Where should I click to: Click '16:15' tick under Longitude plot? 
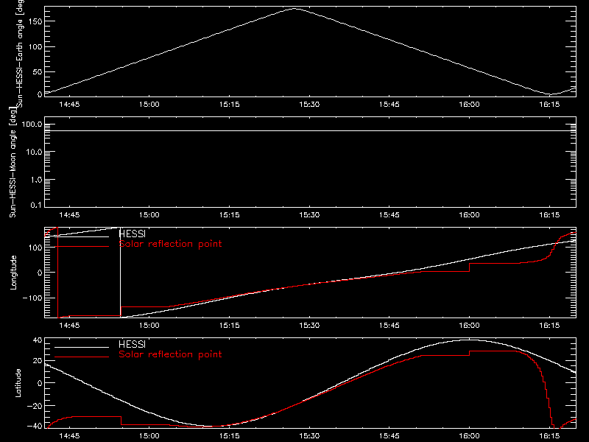[549, 325]
